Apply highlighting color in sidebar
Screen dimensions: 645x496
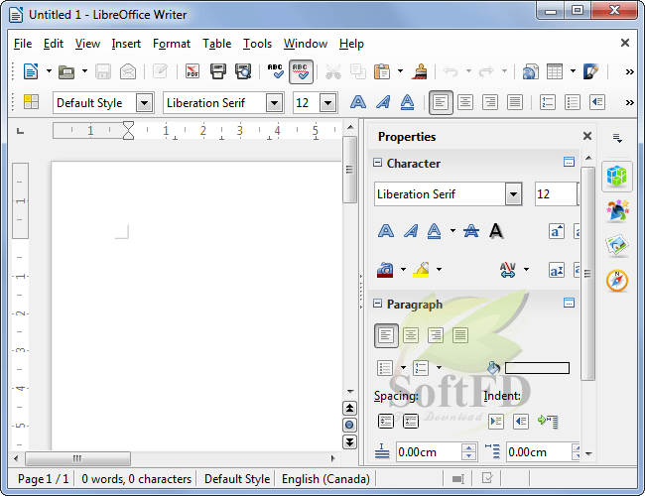(x=421, y=270)
